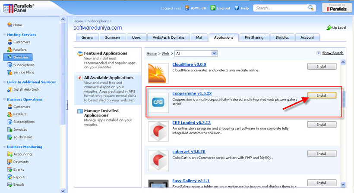
Task: Collapse the Business Operations section
Action: pyautogui.click(x=4, y=99)
